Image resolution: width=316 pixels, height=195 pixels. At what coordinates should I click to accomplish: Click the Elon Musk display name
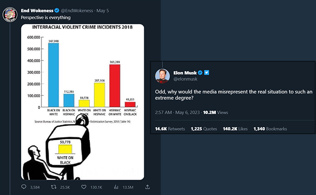coord(185,73)
